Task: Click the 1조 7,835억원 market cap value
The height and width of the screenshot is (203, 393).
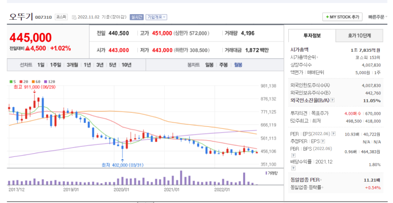Action: coord(366,50)
